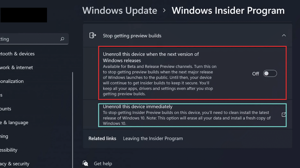Go back to Windows Update via breadcrumb

point(120,11)
